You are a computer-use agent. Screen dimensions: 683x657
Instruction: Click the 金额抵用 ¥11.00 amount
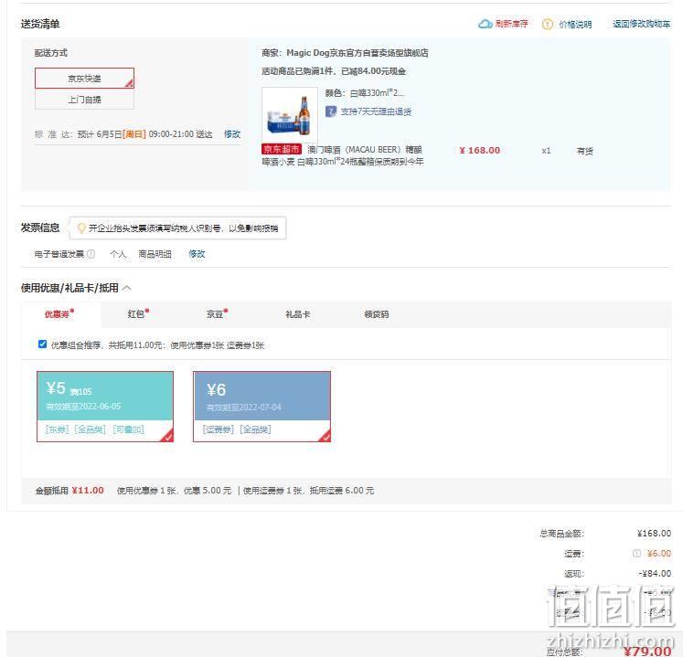[x=88, y=491]
